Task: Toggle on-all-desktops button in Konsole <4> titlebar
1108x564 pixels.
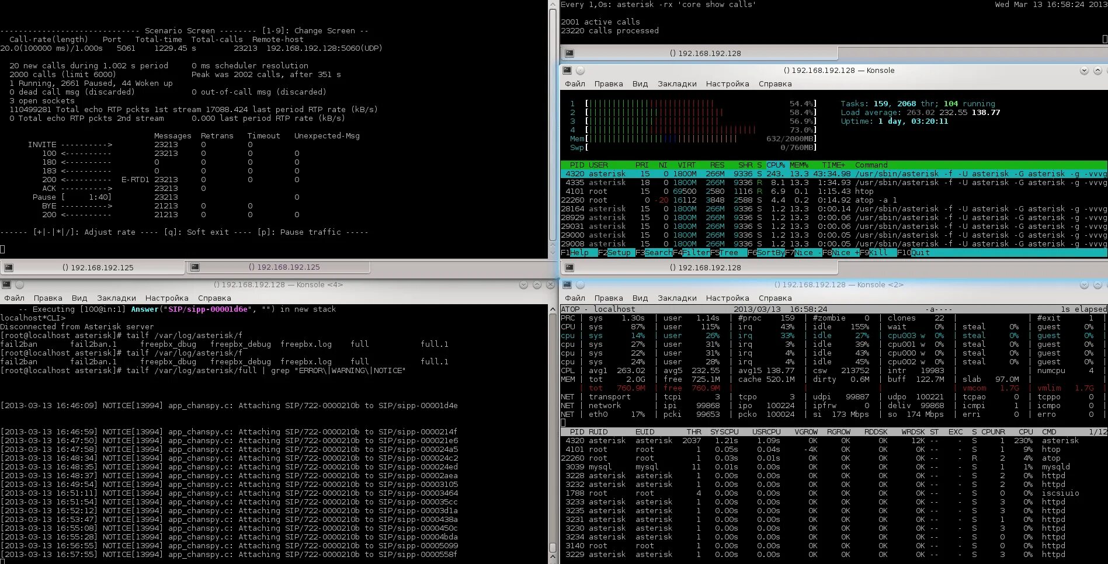Action: (19, 284)
